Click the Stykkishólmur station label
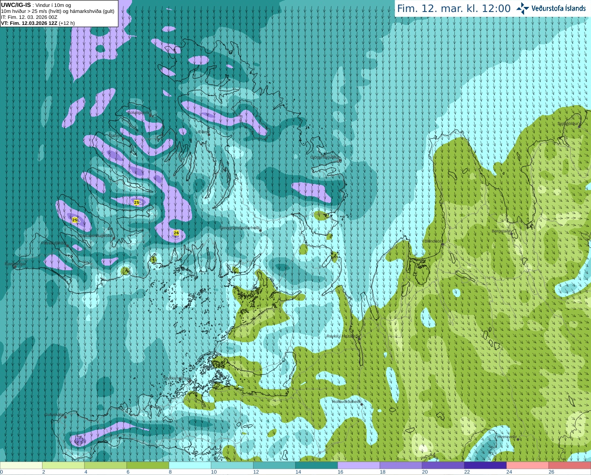Image resolution: width=591 pixels, height=475 pixels. tap(177, 378)
